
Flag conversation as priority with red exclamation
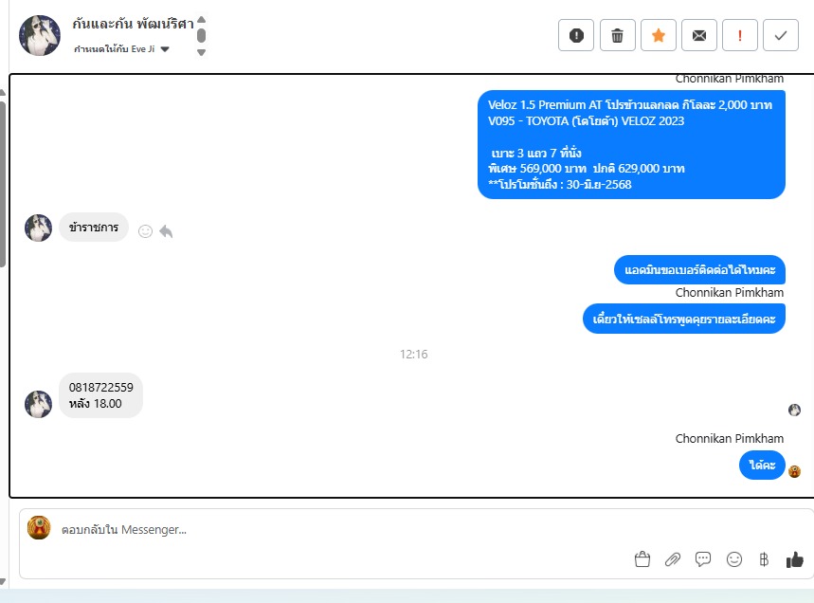(x=740, y=35)
